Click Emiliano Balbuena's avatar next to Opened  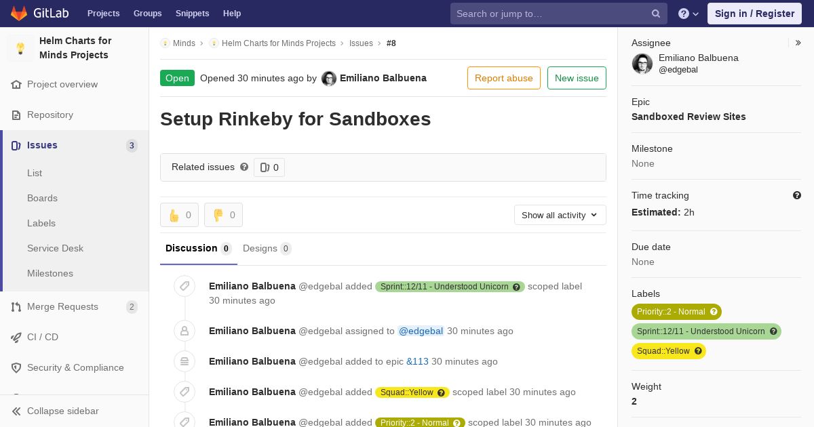tap(329, 79)
